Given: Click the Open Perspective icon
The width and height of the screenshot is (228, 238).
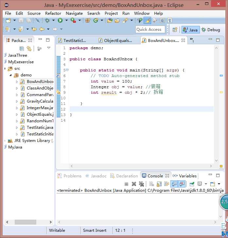Looking at the screenshot, I should (x=175, y=30).
